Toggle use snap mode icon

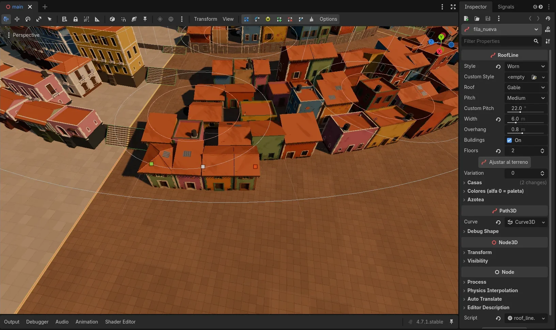point(123,19)
